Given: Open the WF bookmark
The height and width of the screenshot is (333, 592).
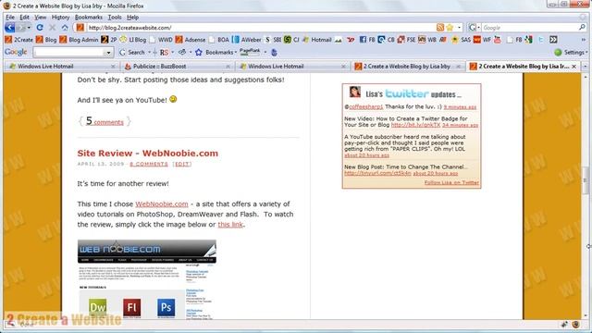Looking at the screenshot, I should click(x=482, y=40).
